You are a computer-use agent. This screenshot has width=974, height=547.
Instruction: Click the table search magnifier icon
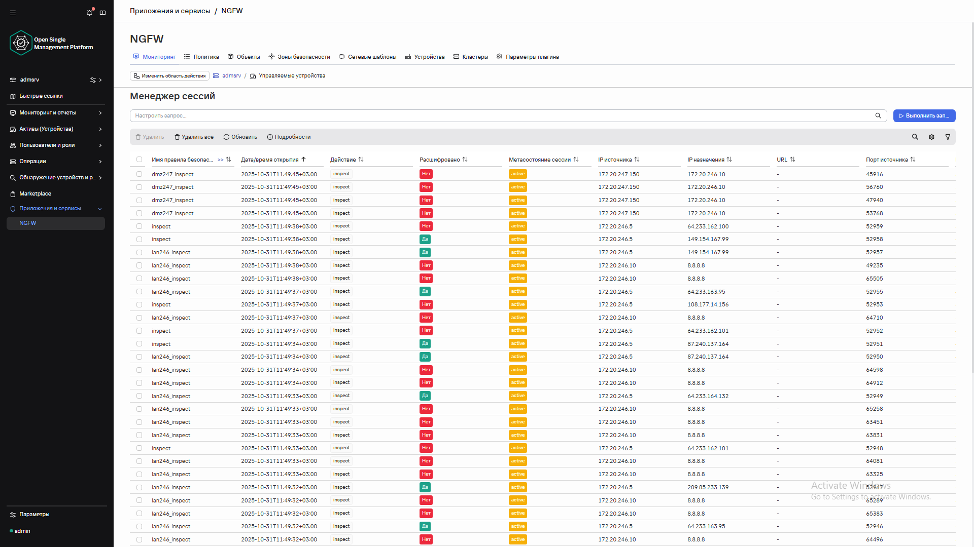tap(915, 137)
